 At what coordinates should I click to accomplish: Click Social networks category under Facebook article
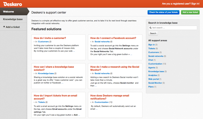click(102, 42)
